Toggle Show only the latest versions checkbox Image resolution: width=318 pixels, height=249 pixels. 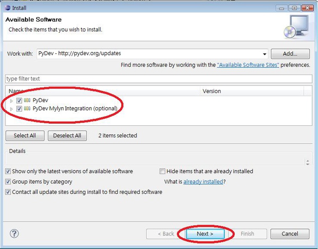(x=8, y=171)
